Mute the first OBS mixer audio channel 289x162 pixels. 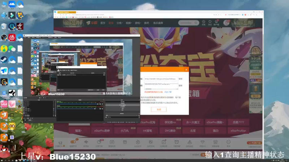click(100, 104)
